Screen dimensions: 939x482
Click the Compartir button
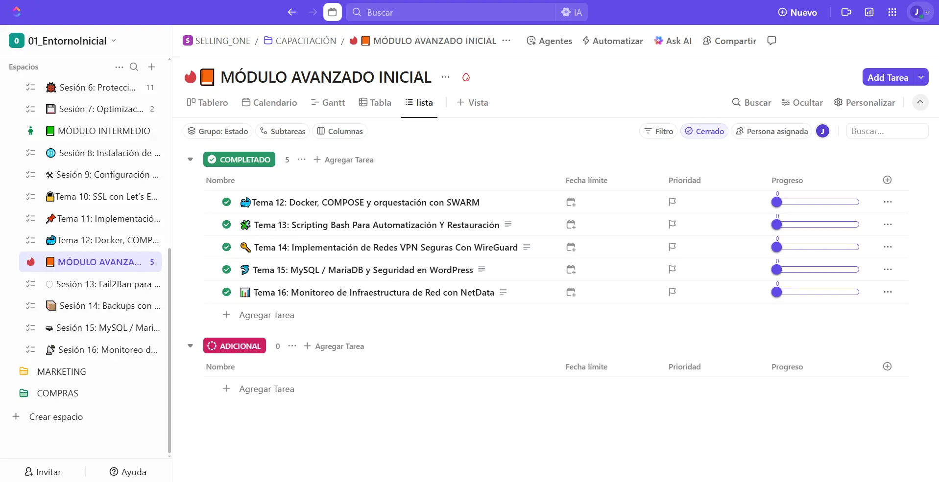coord(729,41)
